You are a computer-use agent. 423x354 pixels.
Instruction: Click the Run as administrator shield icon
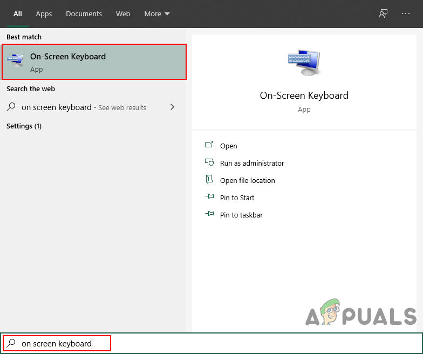click(x=209, y=162)
